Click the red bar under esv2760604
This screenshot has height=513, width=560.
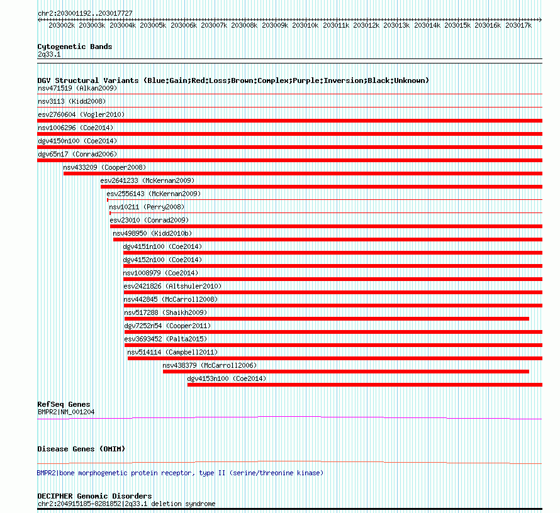tap(289, 121)
